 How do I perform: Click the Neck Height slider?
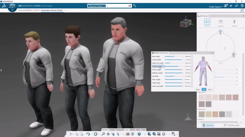174,57
